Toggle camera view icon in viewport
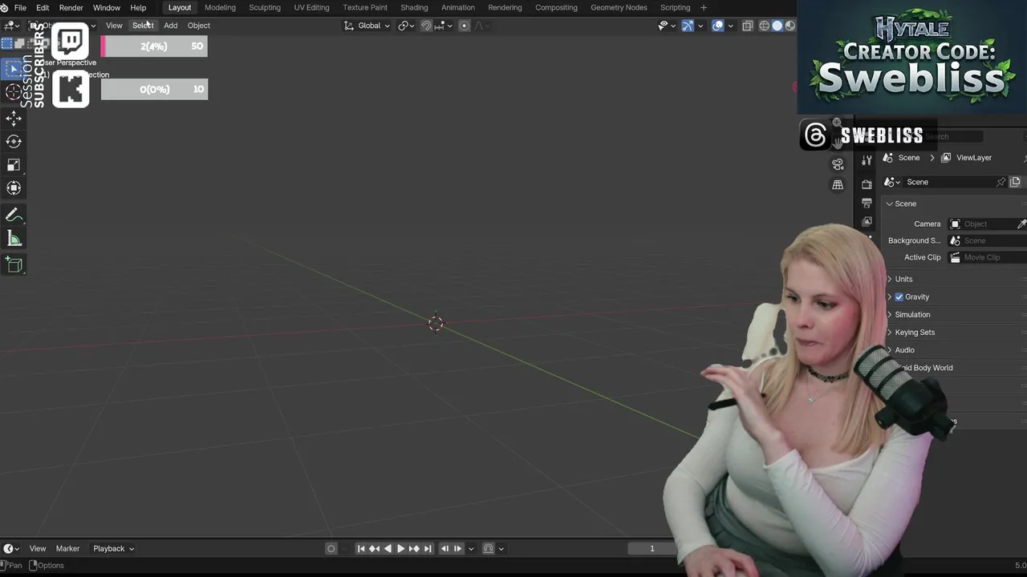Image resolution: width=1027 pixels, height=577 pixels. 838,163
